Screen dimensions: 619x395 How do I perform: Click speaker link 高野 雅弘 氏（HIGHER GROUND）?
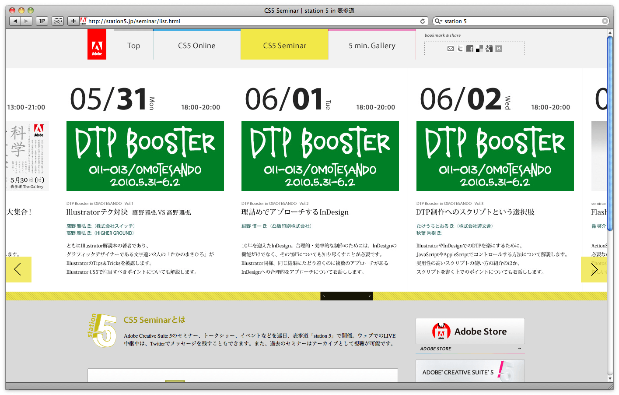click(x=100, y=233)
